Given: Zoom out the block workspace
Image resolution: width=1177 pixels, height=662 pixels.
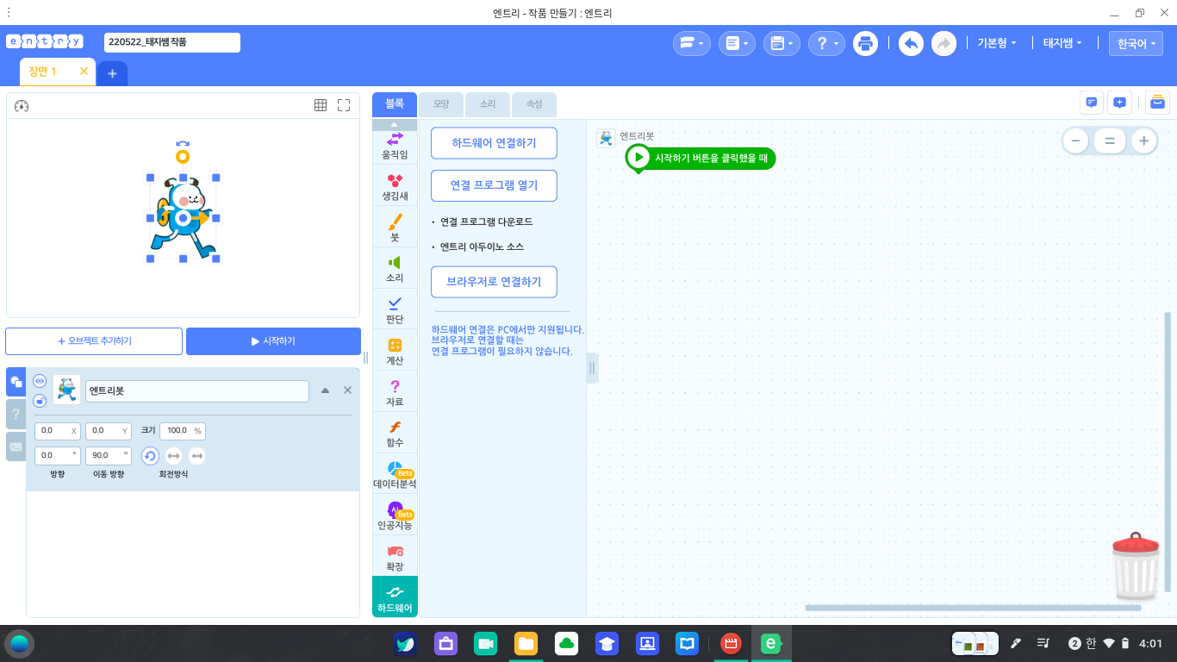Looking at the screenshot, I should pos(1074,141).
